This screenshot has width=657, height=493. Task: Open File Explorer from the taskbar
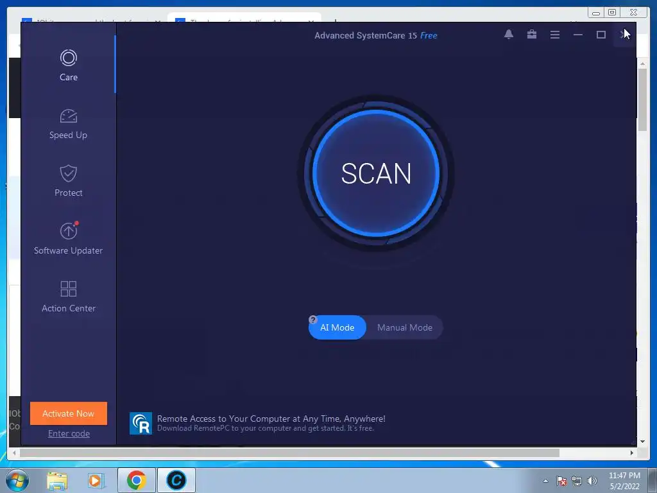click(x=57, y=480)
